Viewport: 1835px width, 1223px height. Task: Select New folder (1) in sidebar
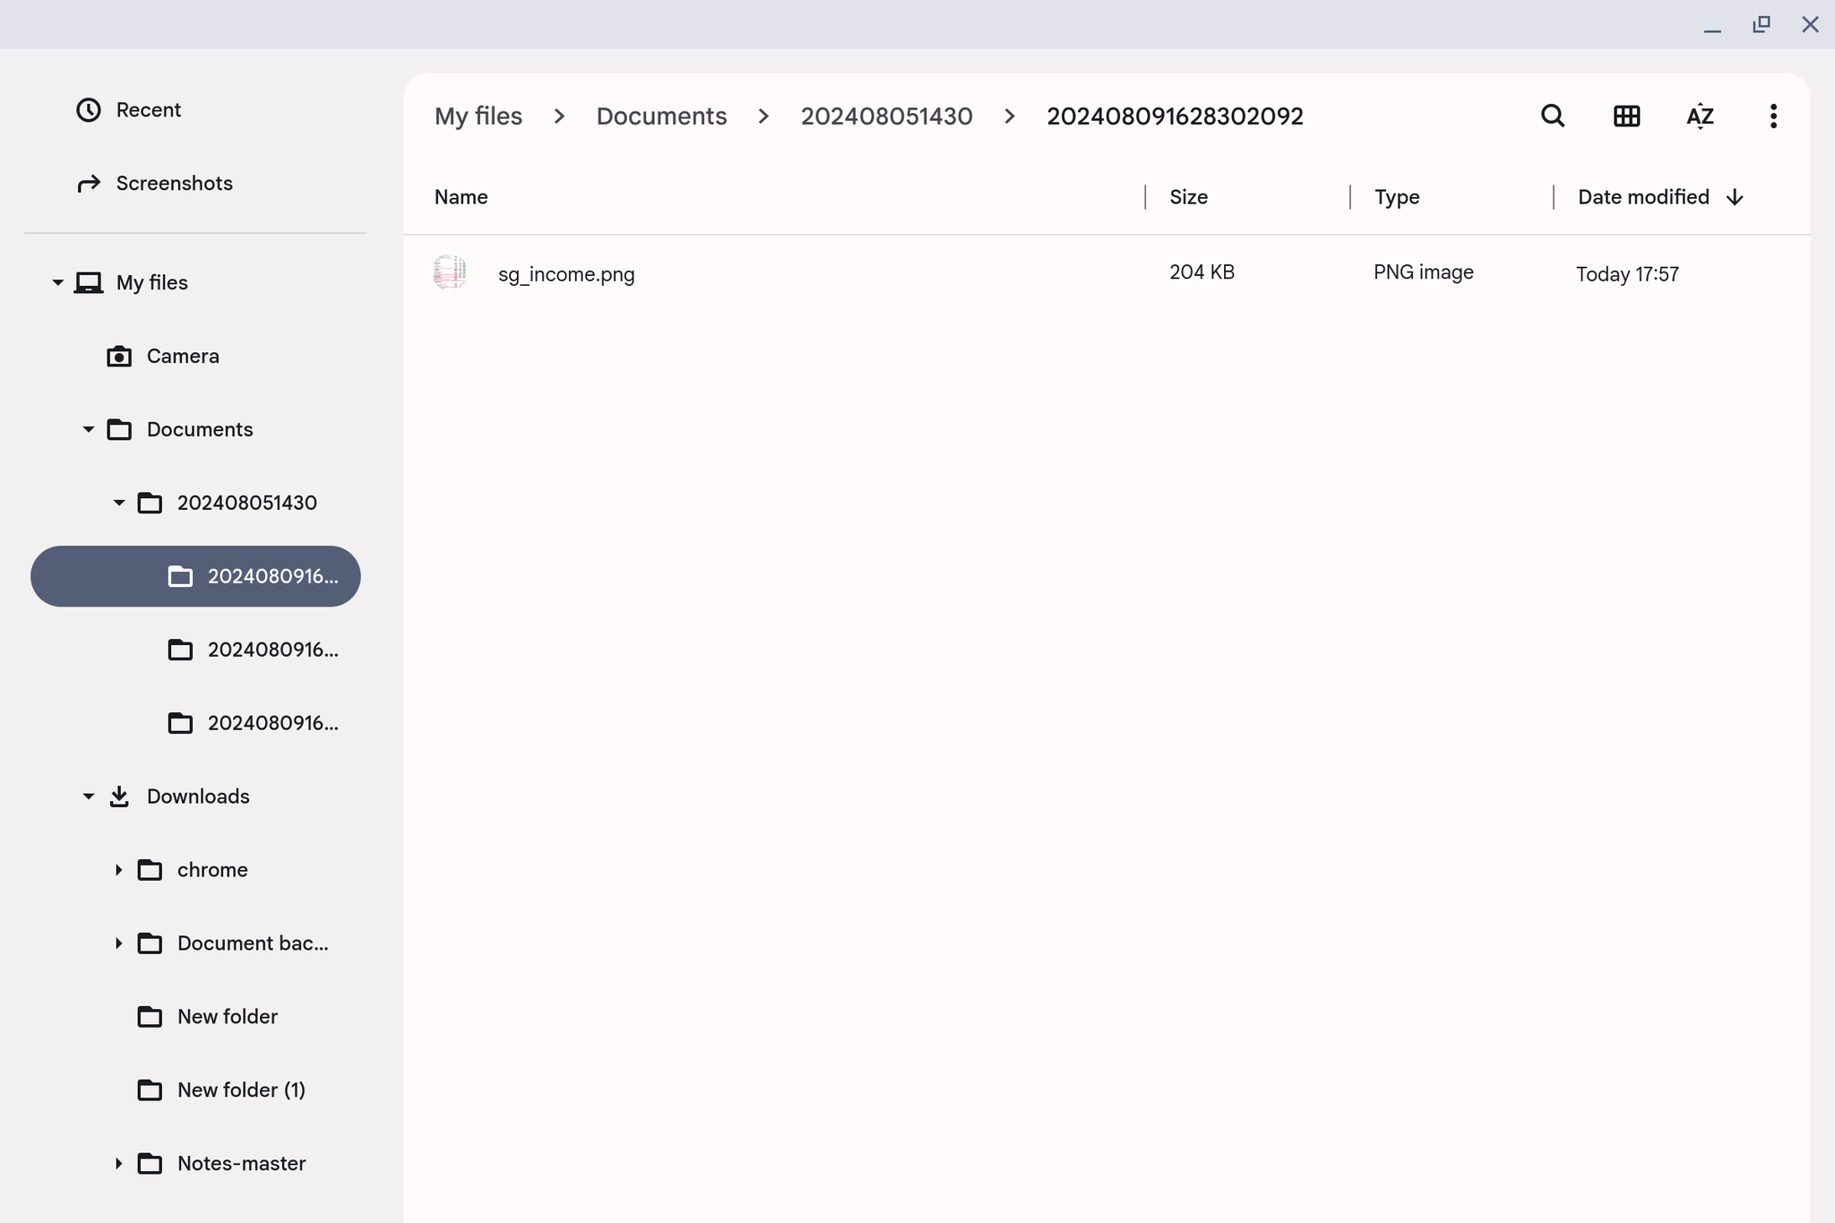point(240,1090)
